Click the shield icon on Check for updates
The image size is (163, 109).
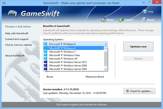(127, 91)
